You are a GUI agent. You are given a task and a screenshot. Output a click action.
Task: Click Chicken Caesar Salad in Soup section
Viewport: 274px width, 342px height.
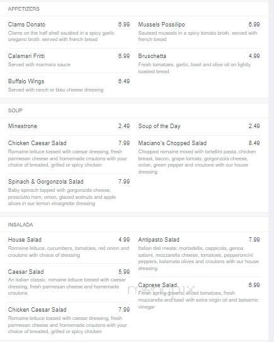pyautogui.click(x=37, y=143)
